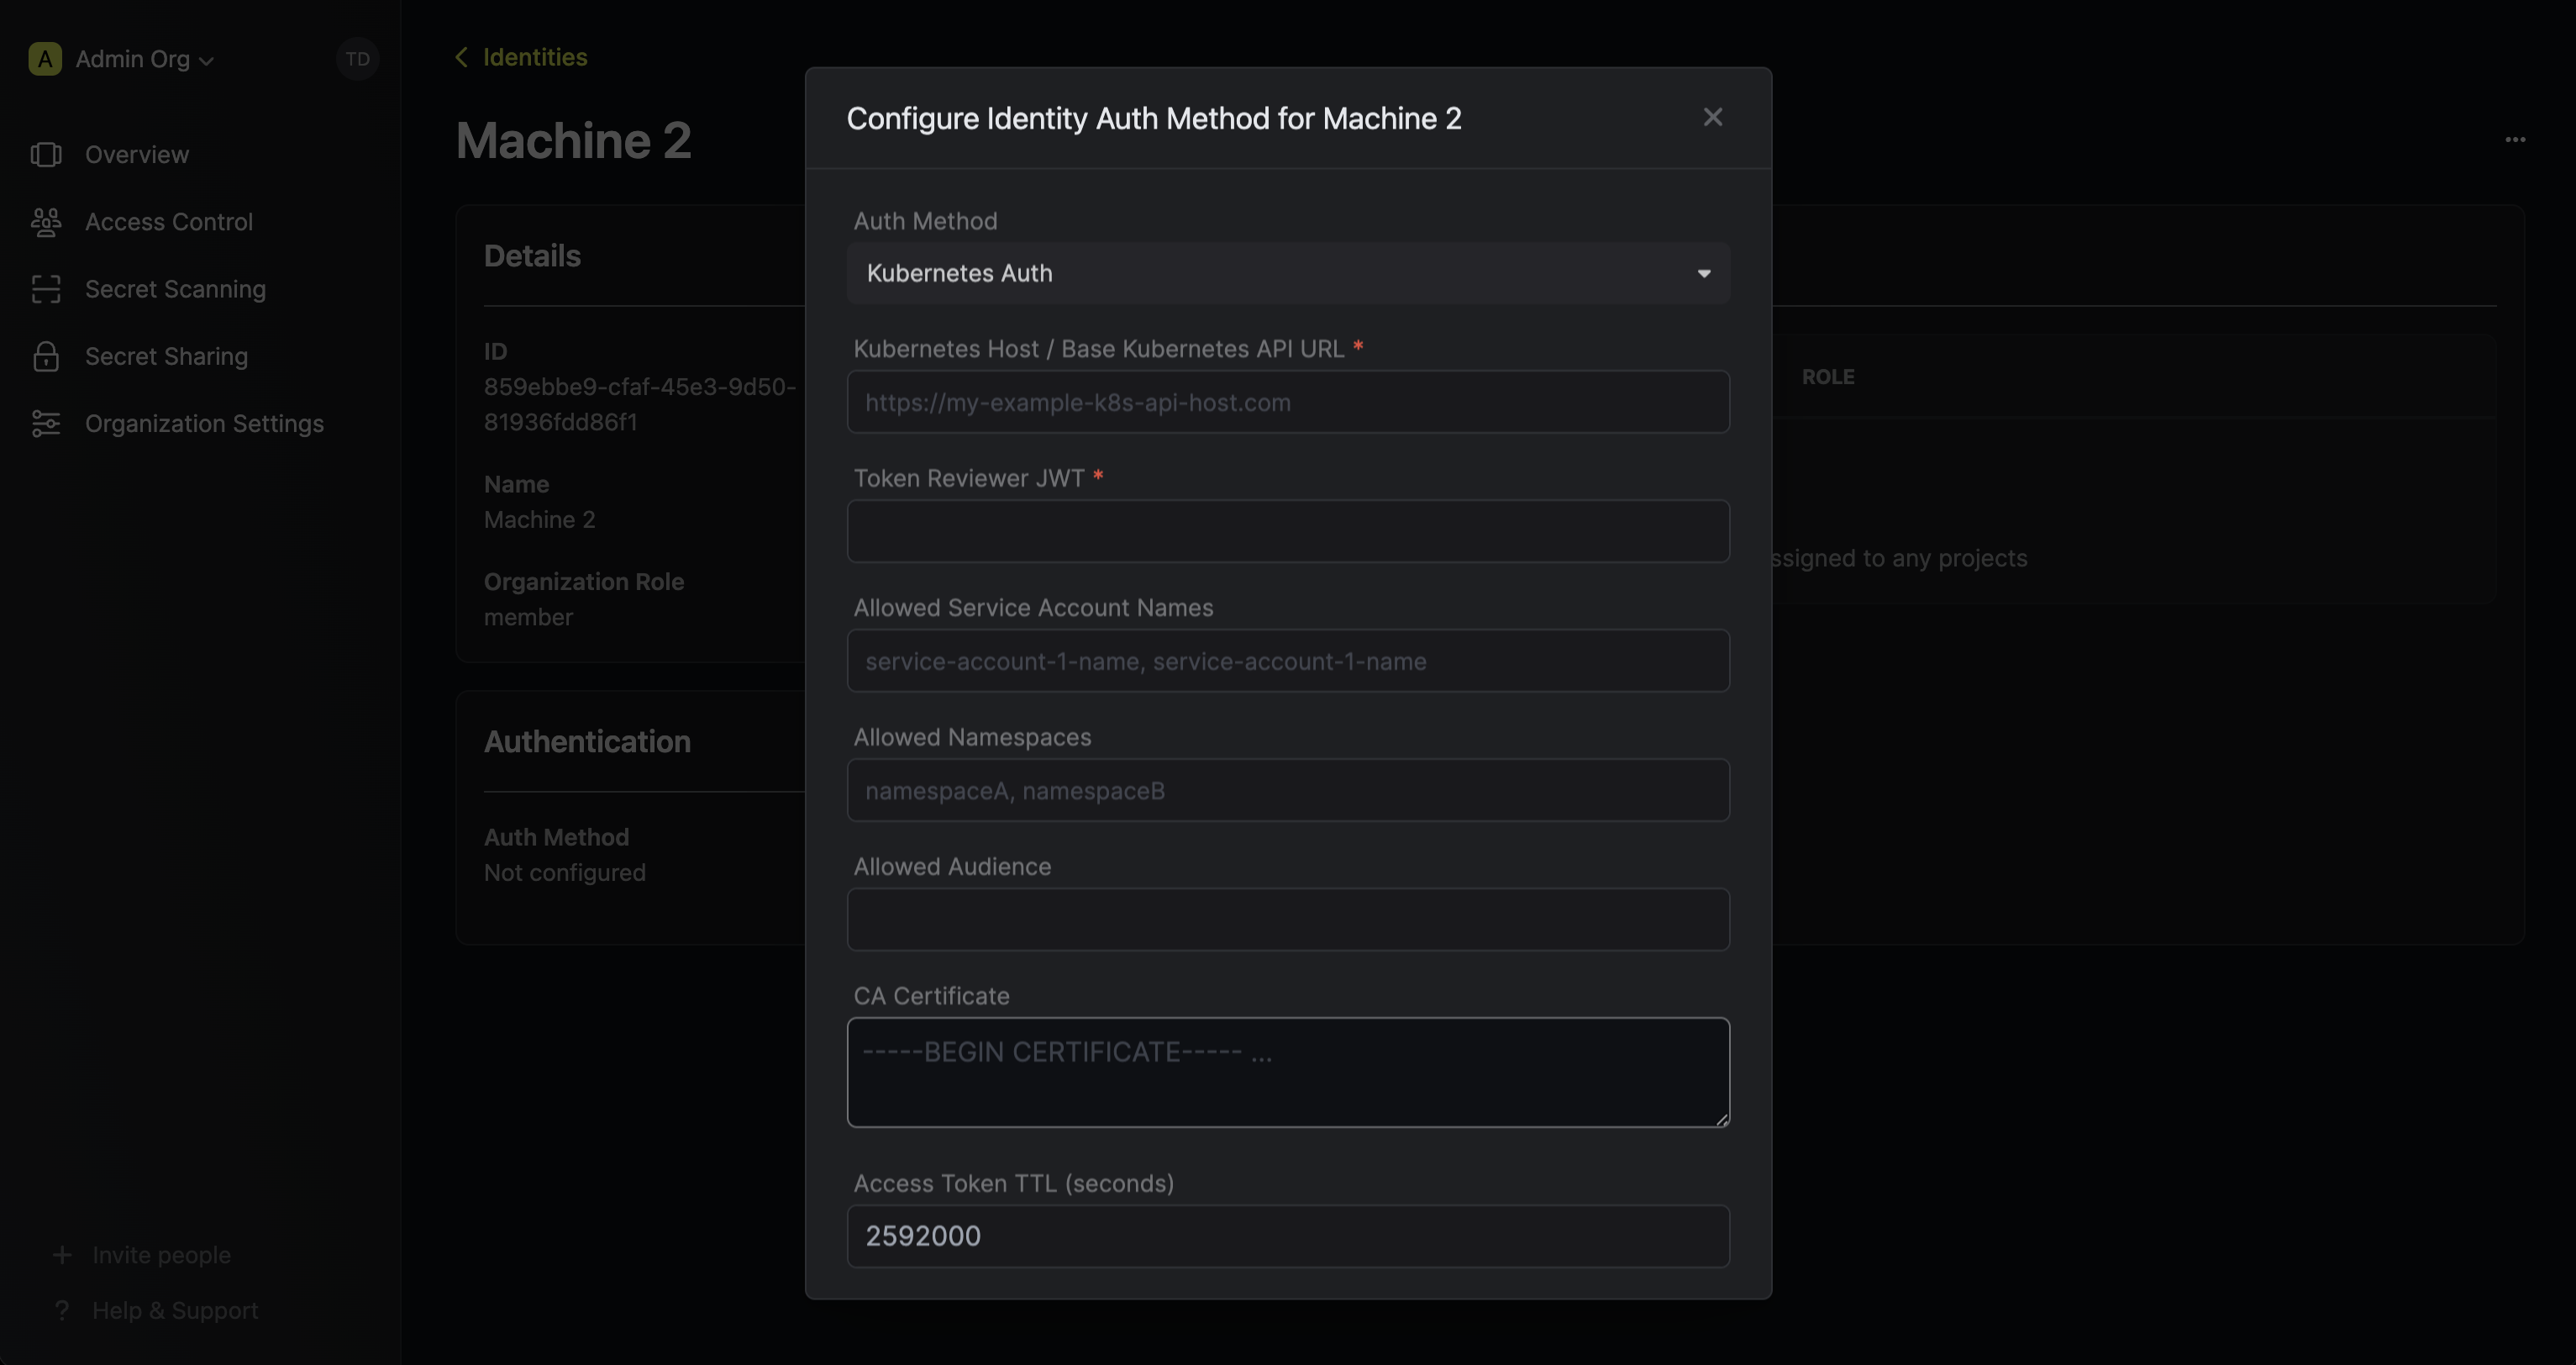Close the Configure Identity Auth Method dialog
The width and height of the screenshot is (2576, 1365).
(1712, 118)
